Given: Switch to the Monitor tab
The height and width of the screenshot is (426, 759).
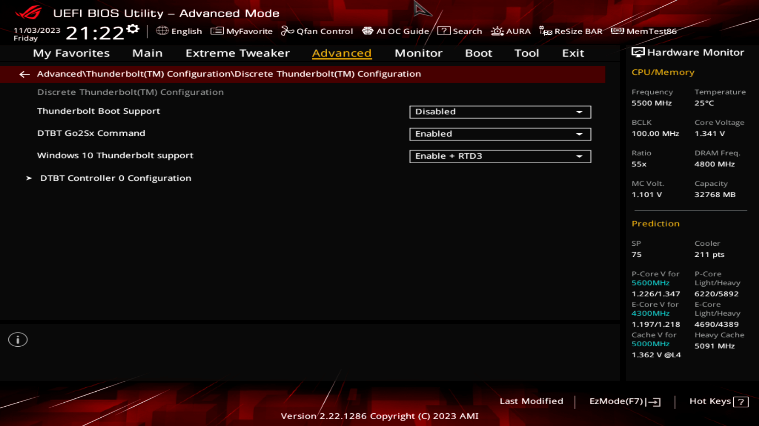Looking at the screenshot, I should coord(418,53).
